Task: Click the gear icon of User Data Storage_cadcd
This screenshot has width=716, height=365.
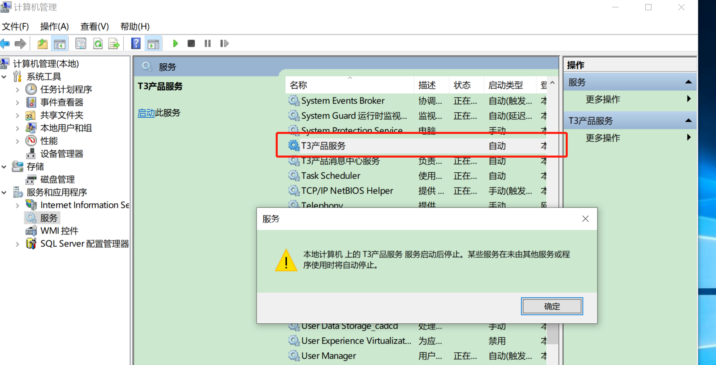Action: pos(294,326)
